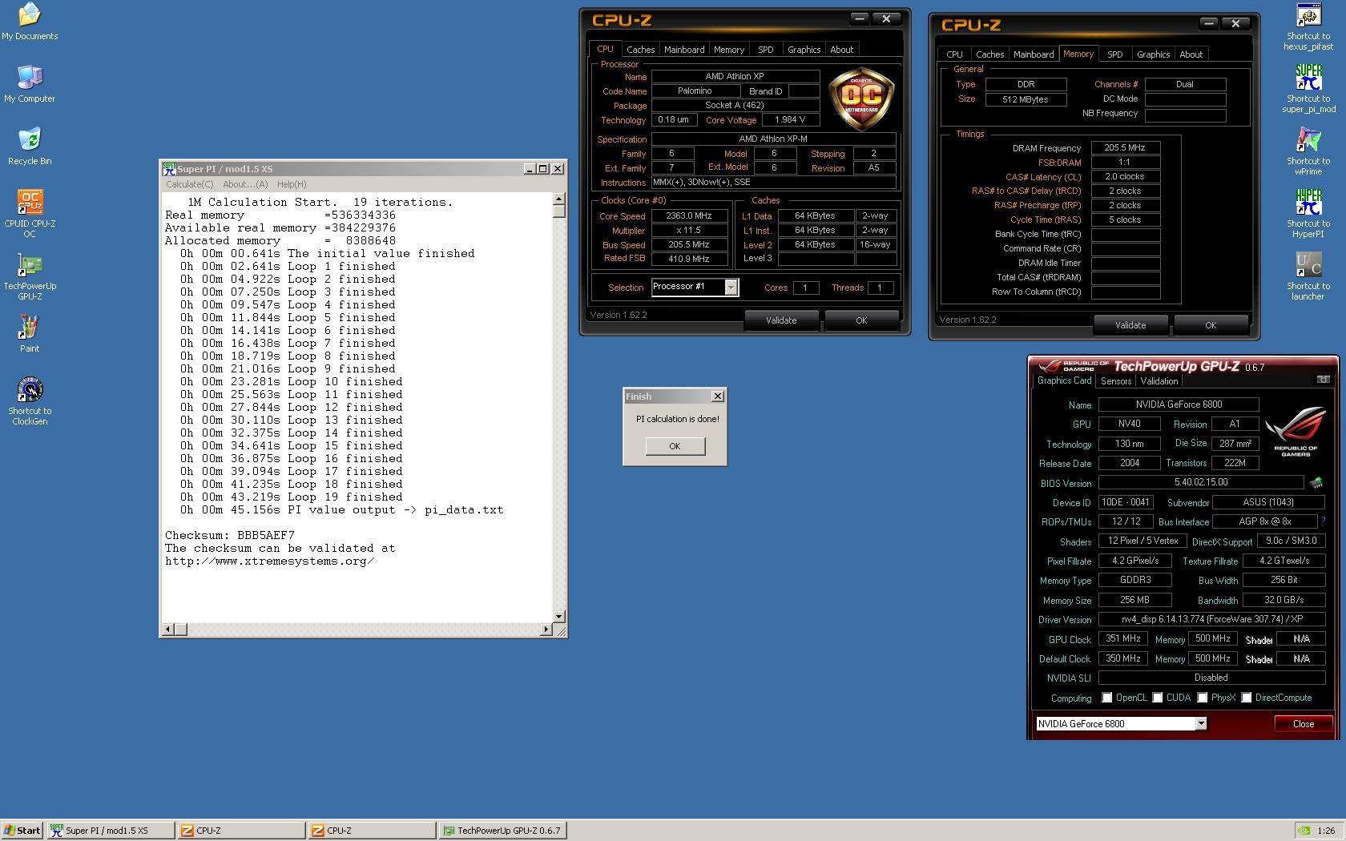Screen dimensions: 1346x841
Task: Click NVIDIA tray icon in taskbar
Action: 1304,831
